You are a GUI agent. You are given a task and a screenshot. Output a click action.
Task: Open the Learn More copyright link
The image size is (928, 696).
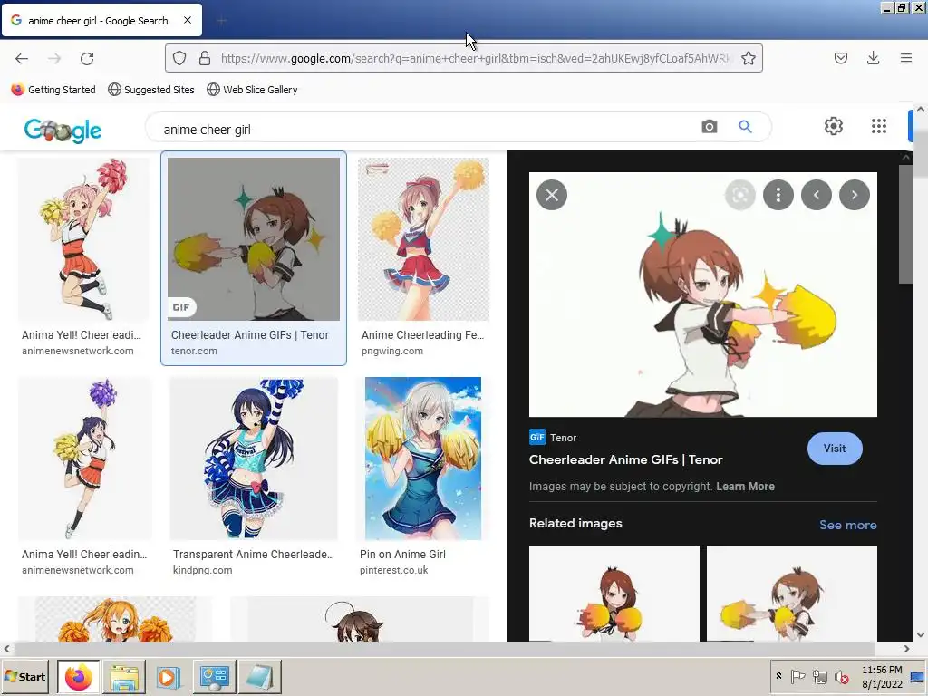pos(745,487)
